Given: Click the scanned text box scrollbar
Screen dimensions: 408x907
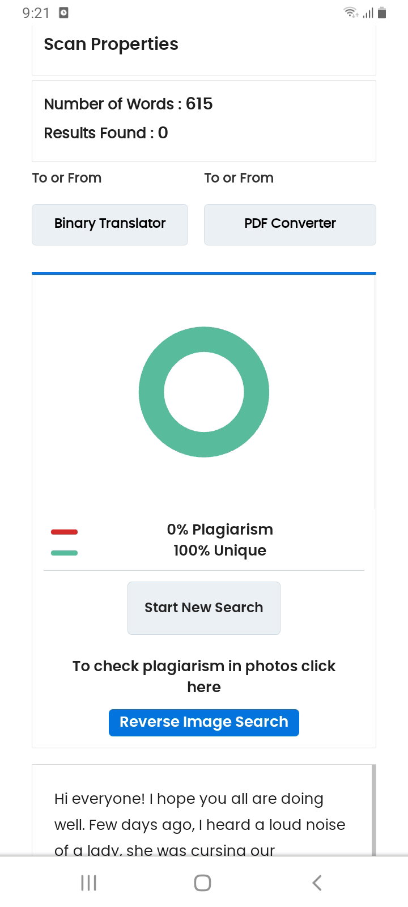Looking at the screenshot, I should 373,809.
